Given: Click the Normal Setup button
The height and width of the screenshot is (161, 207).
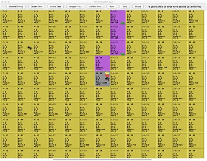Looking at the screenshot, I should click(16, 7).
